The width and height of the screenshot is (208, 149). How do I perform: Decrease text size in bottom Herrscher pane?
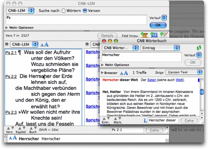[x=10, y=138]
